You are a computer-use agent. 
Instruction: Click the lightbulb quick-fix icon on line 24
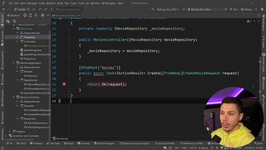point(59,101)
